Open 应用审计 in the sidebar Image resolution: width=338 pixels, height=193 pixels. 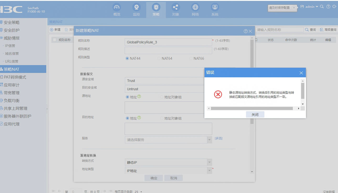12,85
